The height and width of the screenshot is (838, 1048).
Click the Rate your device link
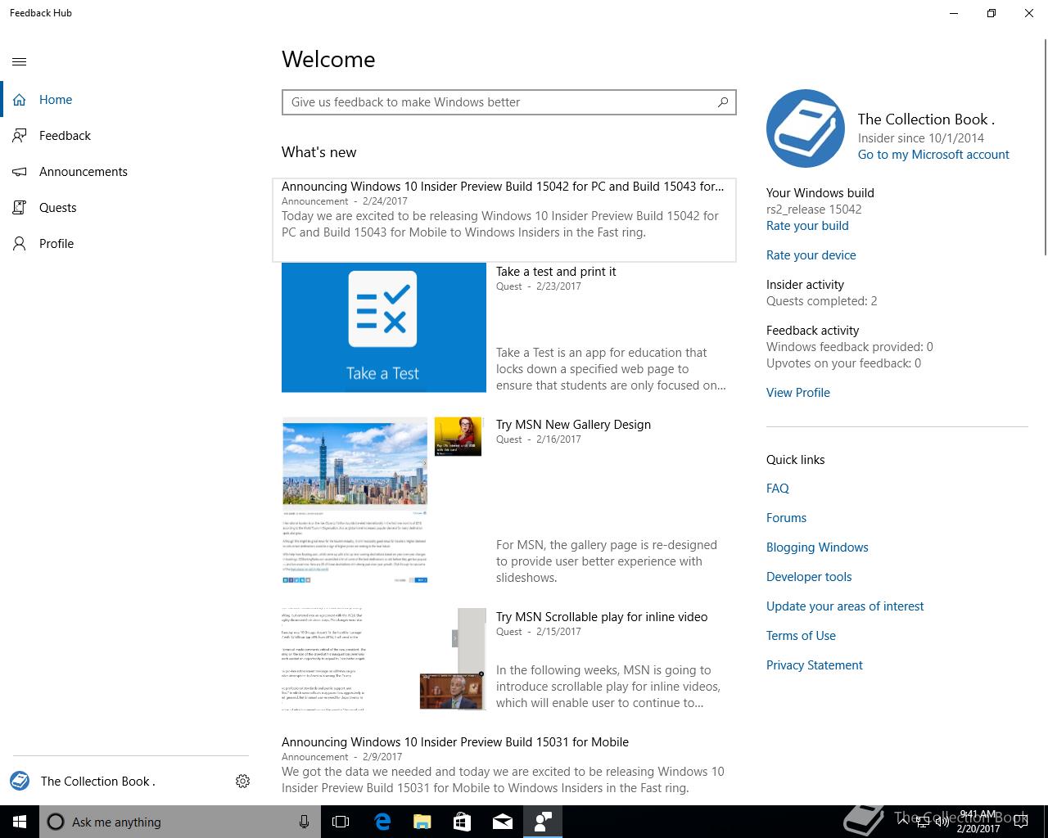(811, 255)
